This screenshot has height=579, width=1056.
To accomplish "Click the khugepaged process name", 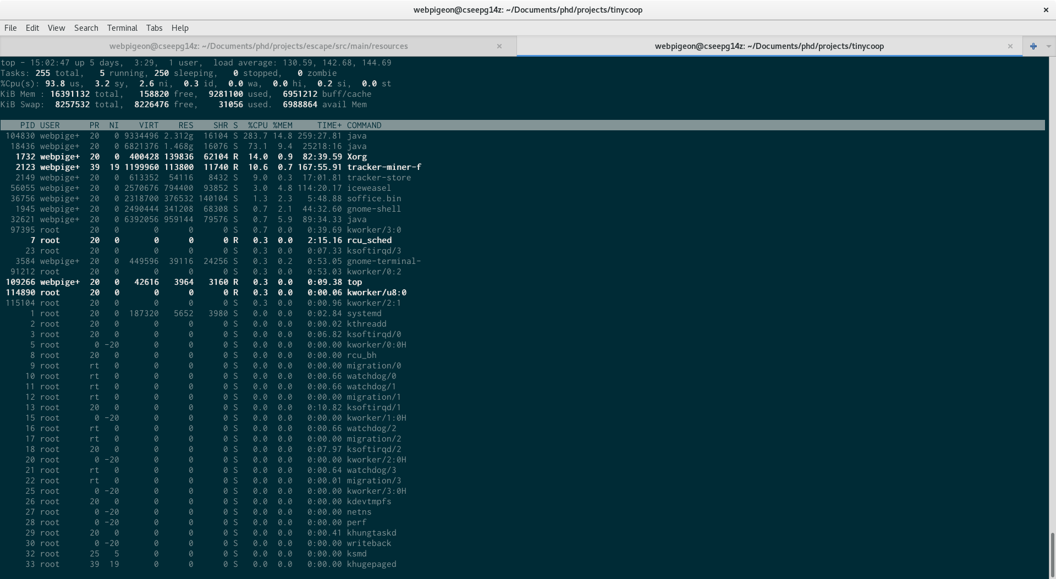I will 371,564.
